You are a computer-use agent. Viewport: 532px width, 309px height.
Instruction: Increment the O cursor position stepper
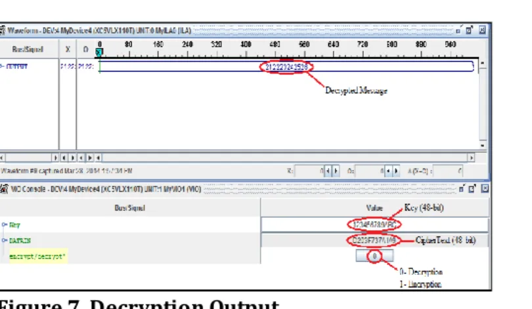click(x=396, y=171)
